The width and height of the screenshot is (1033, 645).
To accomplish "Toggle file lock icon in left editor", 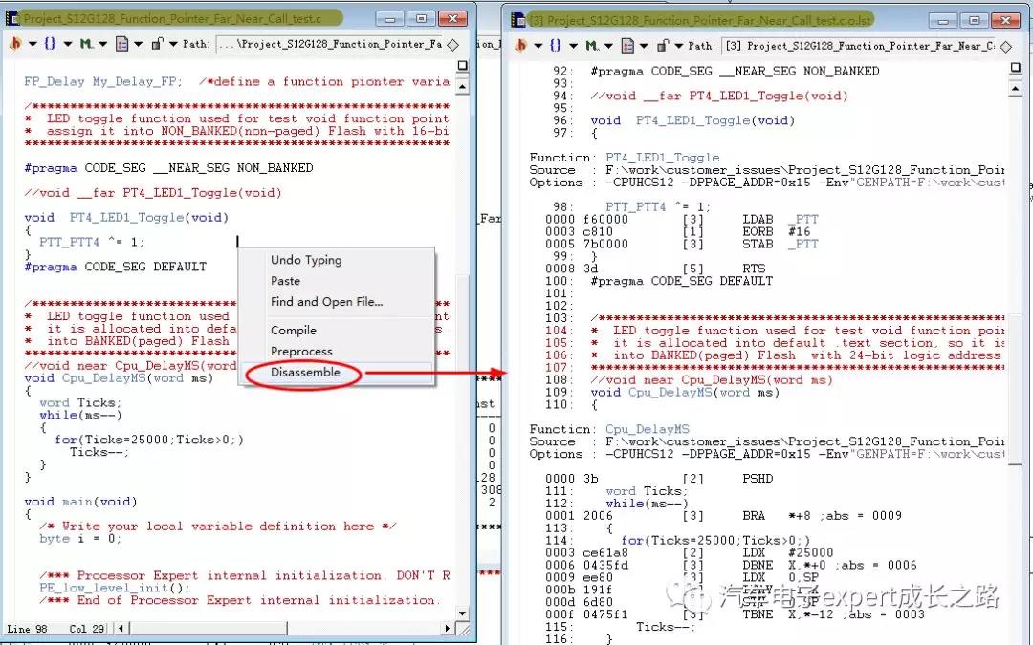I will [x=157, y=44].
